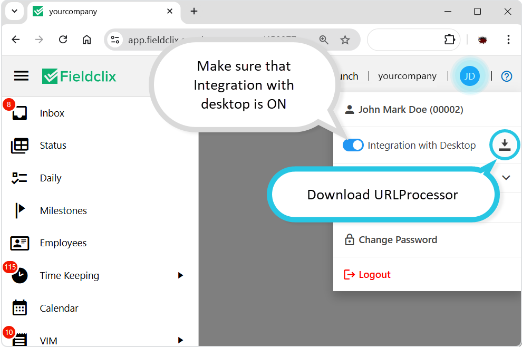Open the browser extensions puzzle icon
This screenshot has height=347, width=522.
coord(449,40)
